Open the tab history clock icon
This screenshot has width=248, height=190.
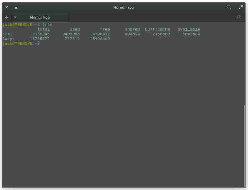pyautogui.click(x=239, y=17)
